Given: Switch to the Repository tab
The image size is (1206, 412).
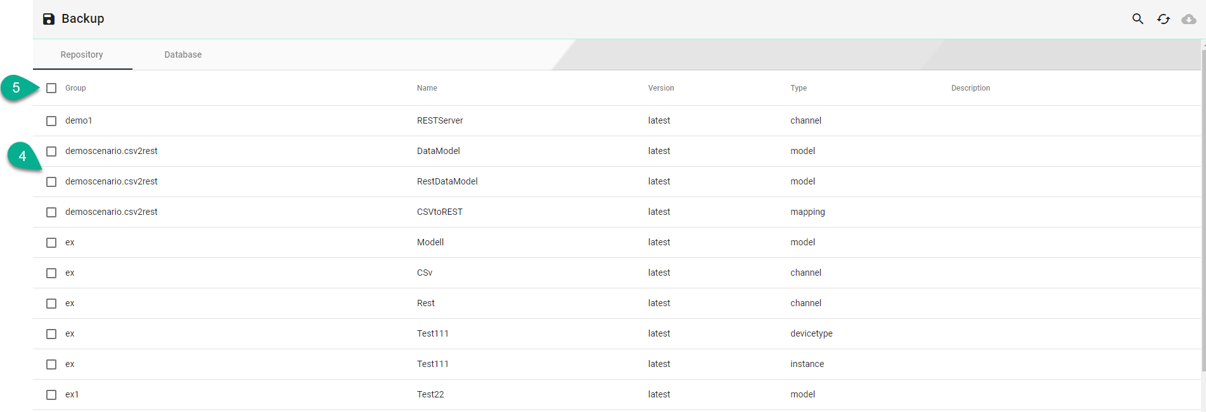Looking at the screenshot, I should coord(82,55).
